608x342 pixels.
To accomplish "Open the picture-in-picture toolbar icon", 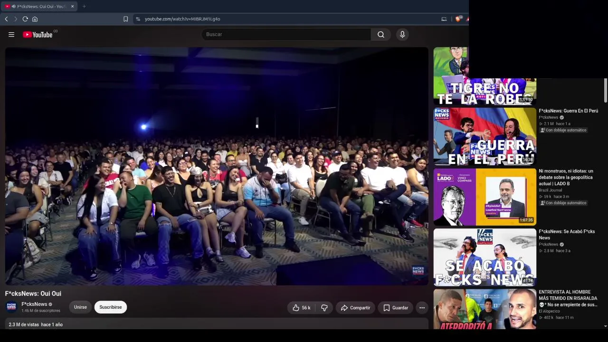I will (x=444, y=19).
